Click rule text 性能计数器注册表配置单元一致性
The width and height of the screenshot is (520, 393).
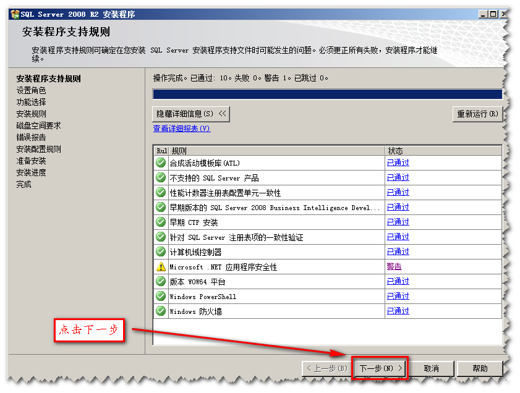[225, 193]
